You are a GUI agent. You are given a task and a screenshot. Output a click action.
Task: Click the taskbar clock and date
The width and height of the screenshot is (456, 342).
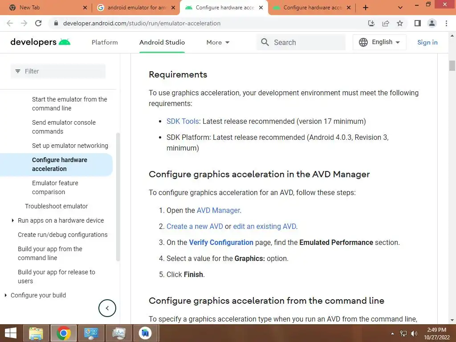click(436, 334)
